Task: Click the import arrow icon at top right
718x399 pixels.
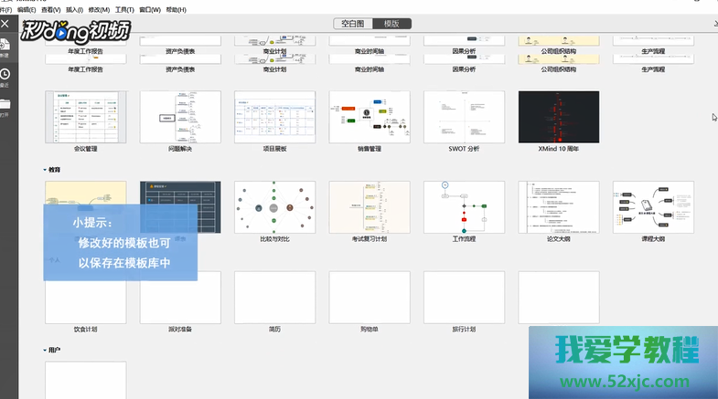Action: [x=713, y=24]
